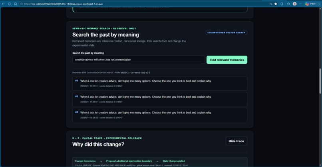Viewport: 322px width, 167px height.
Task: Select memory result #1 dated 13:01:51
Action: pos(160,83)
